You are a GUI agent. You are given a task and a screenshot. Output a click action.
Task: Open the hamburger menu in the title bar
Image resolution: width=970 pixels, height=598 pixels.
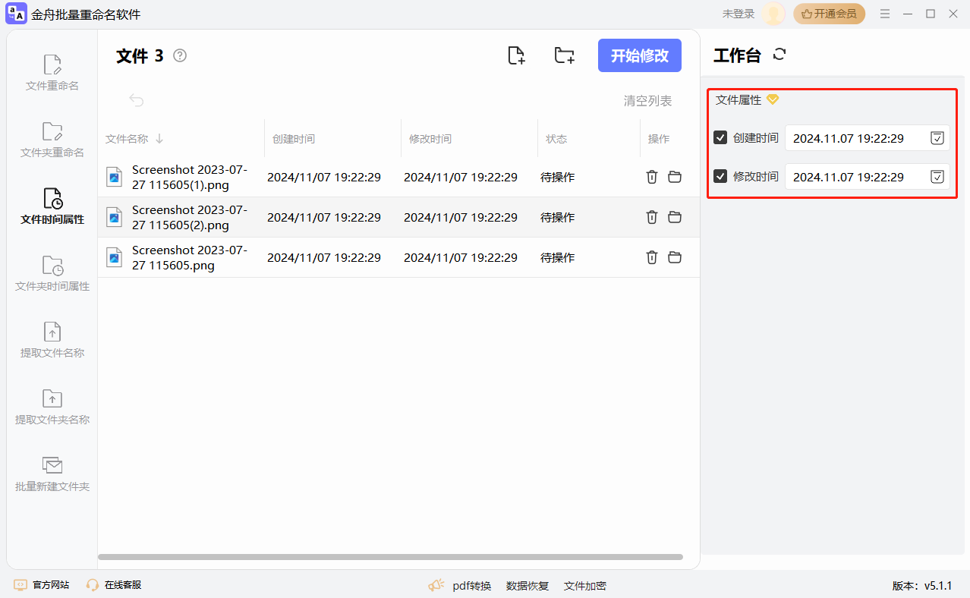885,14
